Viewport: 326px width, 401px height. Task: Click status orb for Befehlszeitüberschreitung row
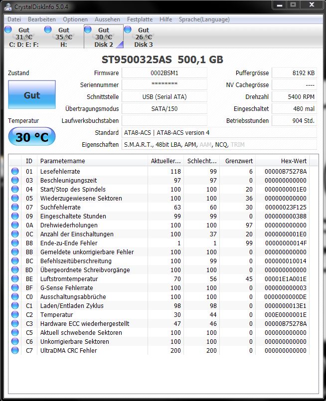pos(15,261)
